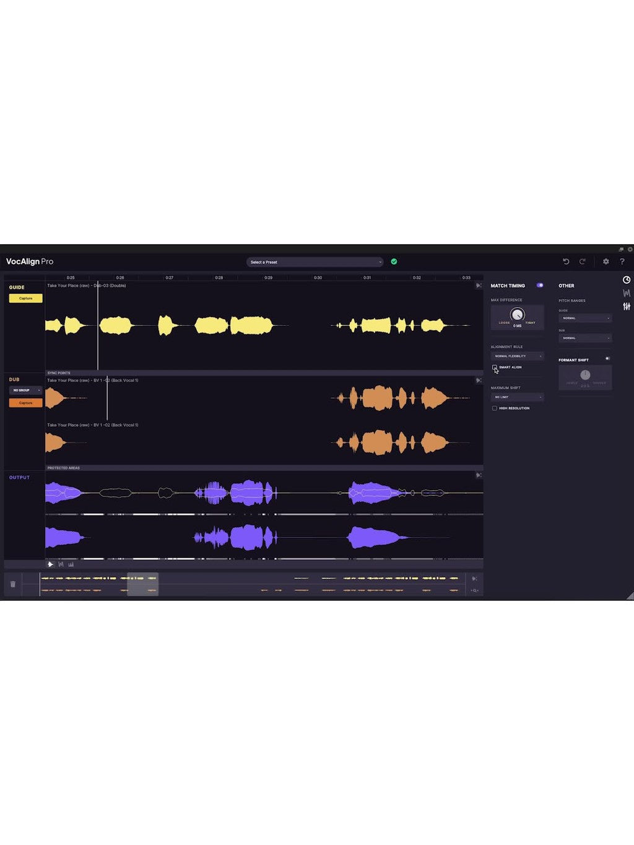This screenshot has width=634, height=845.
Task: Click the undo arrow in the top bar
Action: [x=567, y=262]
